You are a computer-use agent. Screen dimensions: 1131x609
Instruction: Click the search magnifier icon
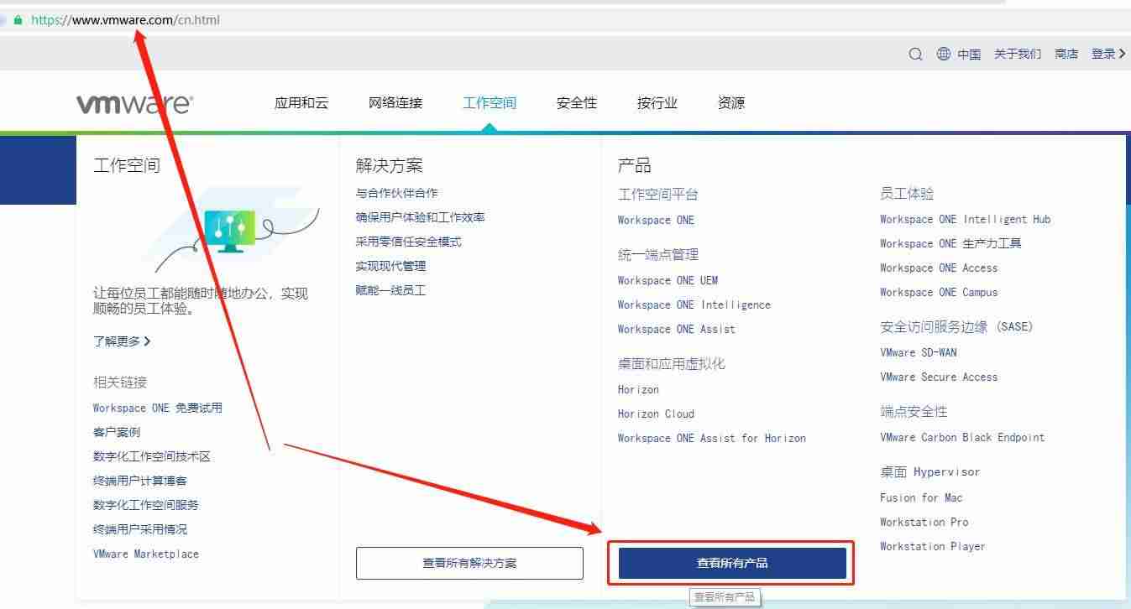coord(915,54)
